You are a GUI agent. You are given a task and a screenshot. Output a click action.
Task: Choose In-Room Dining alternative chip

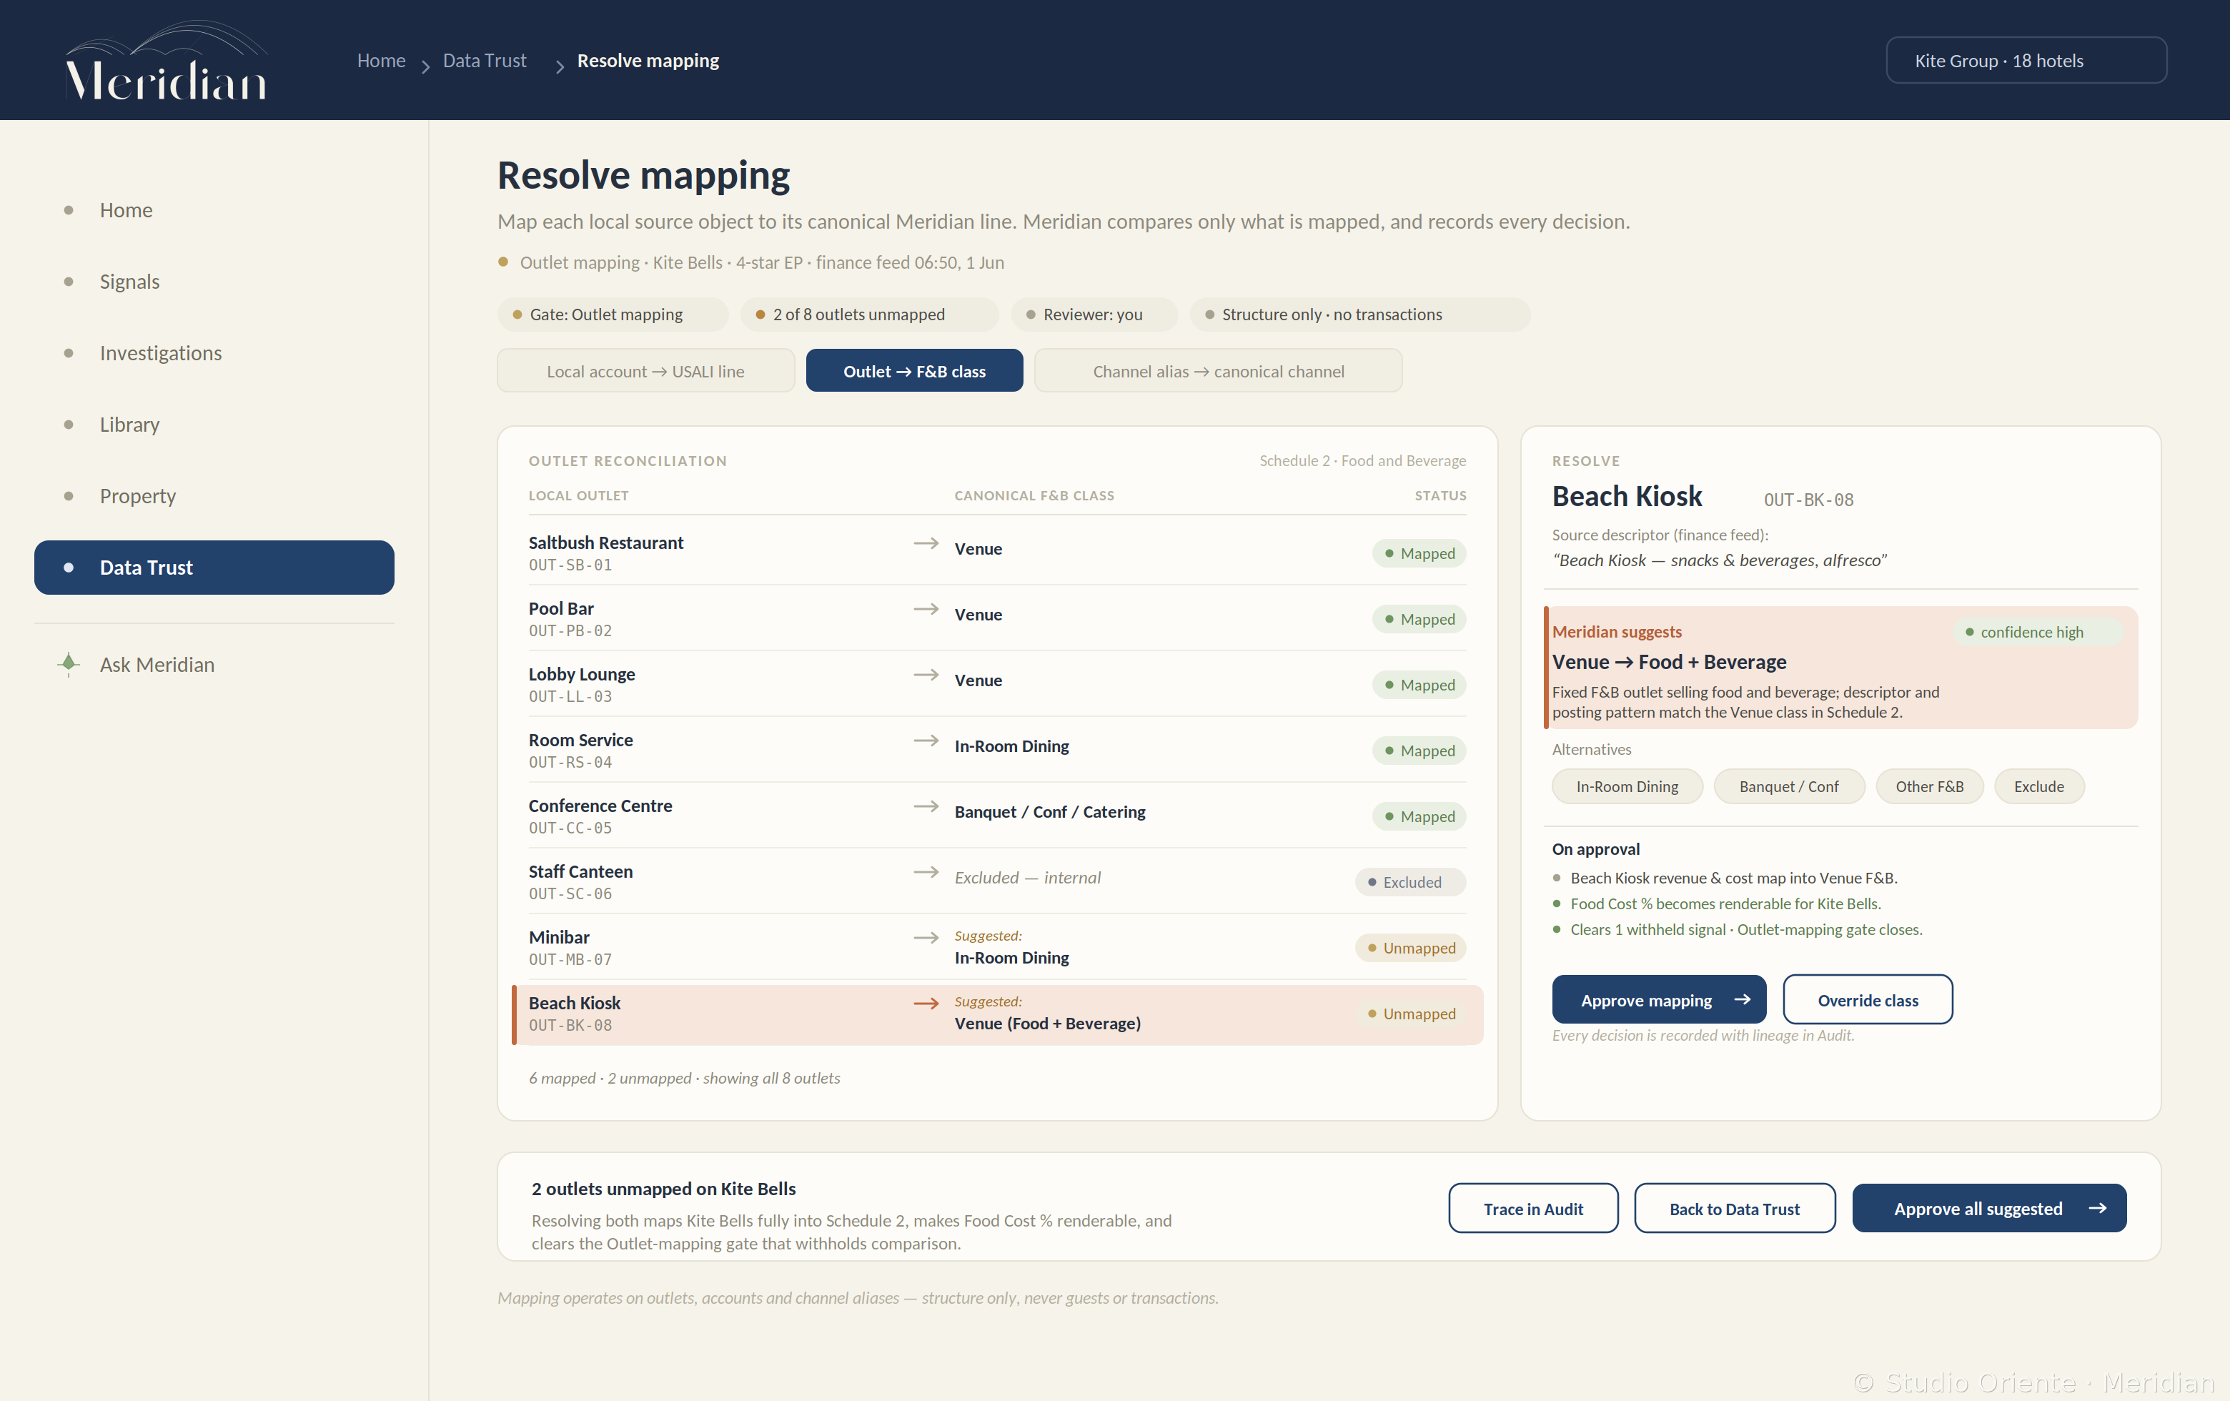pos(1626,786)
